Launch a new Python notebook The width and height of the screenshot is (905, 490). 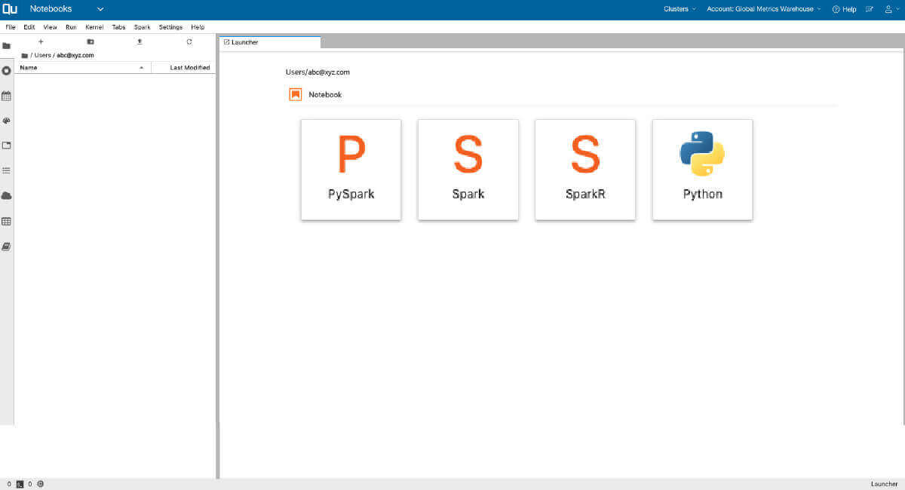coord(702,169)
